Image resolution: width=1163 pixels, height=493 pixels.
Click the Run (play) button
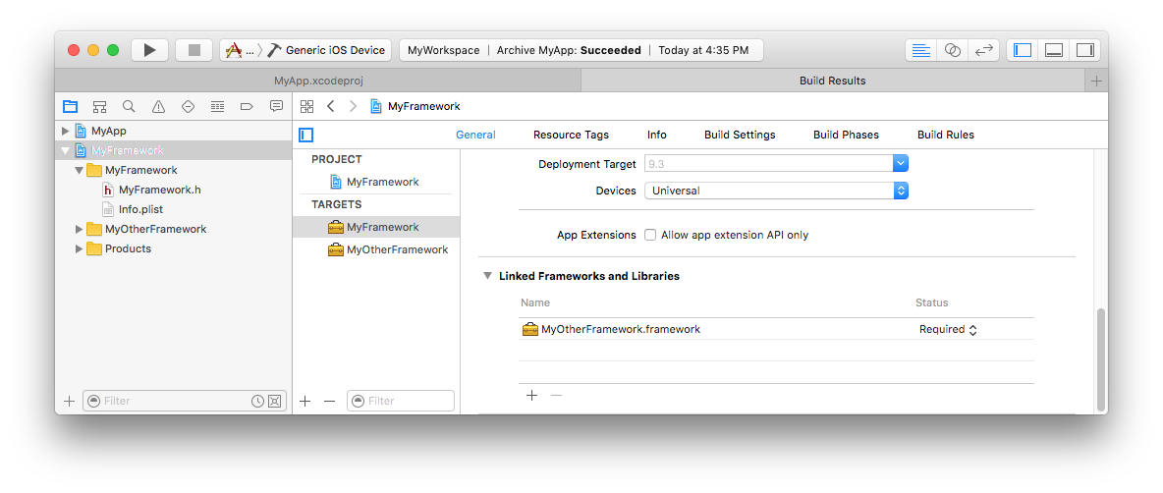[x=149, y=50]
